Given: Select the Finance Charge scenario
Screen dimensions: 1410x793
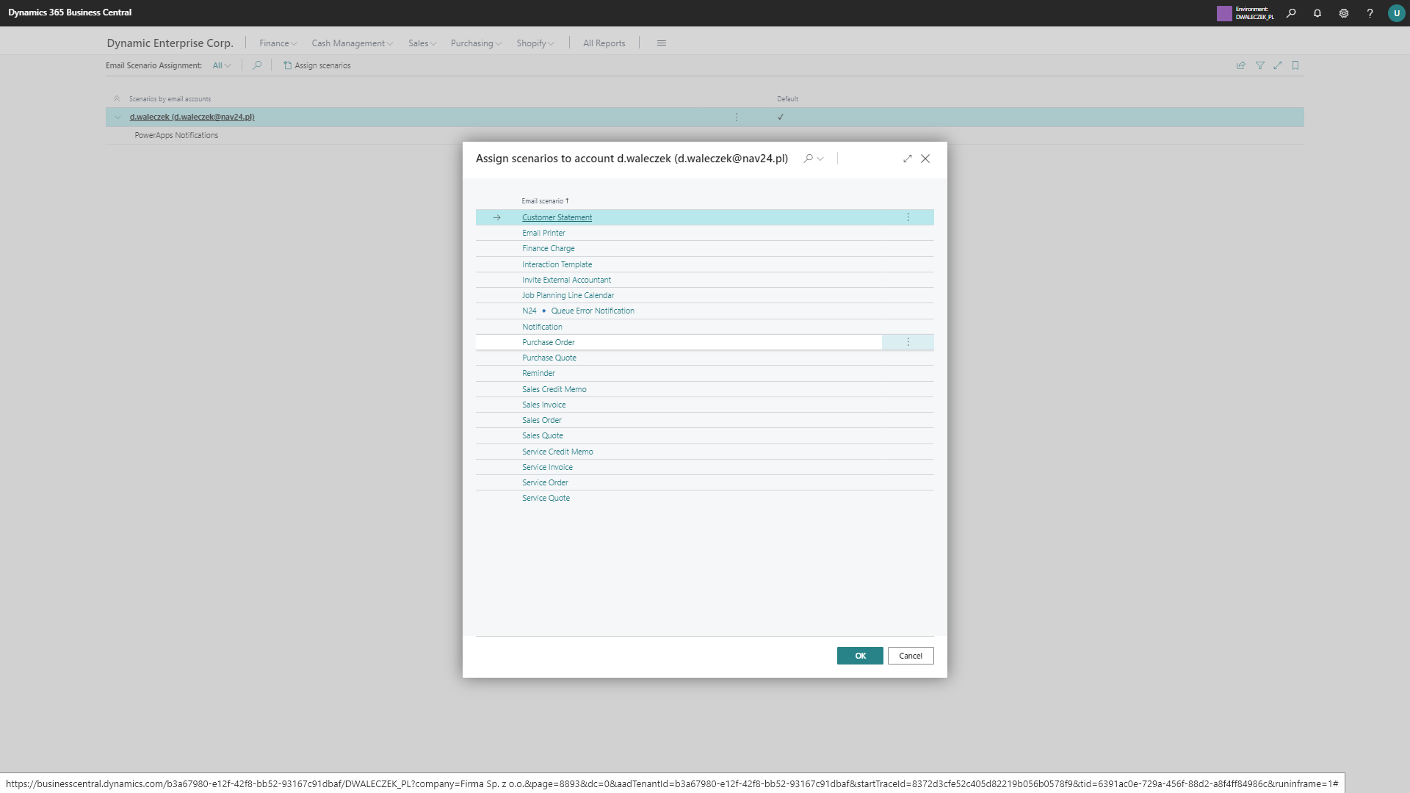Looking at the screenshot, I should click(549, 248).
